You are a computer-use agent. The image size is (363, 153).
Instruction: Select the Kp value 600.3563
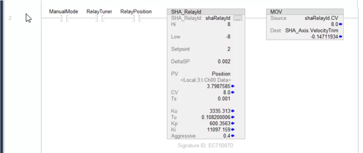[220, 124]
